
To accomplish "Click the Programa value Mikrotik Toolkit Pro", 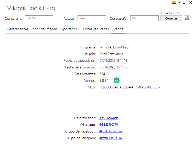I will (x=114, y=47).
